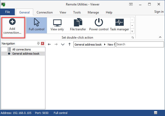Close the Navigation panel
This screenshot has width=165, height=116.
[43, 44]
